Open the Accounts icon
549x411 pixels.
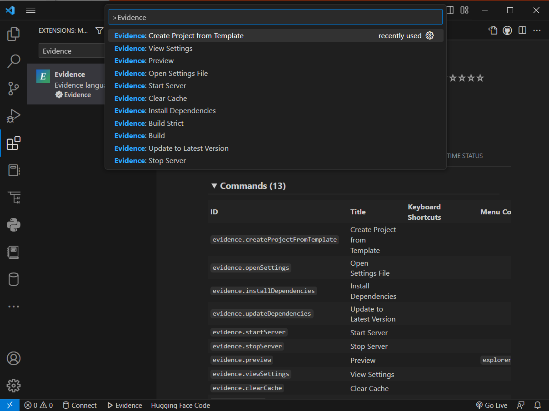pyautogui.click(x=14, y=358)
